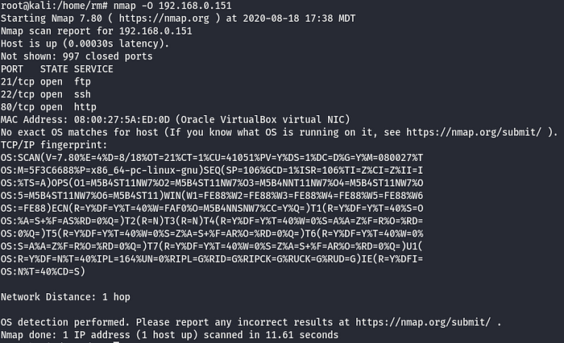564x343 pixels.
Task: Click the root@kali shell prompt text
Action: tap(50, 5)
